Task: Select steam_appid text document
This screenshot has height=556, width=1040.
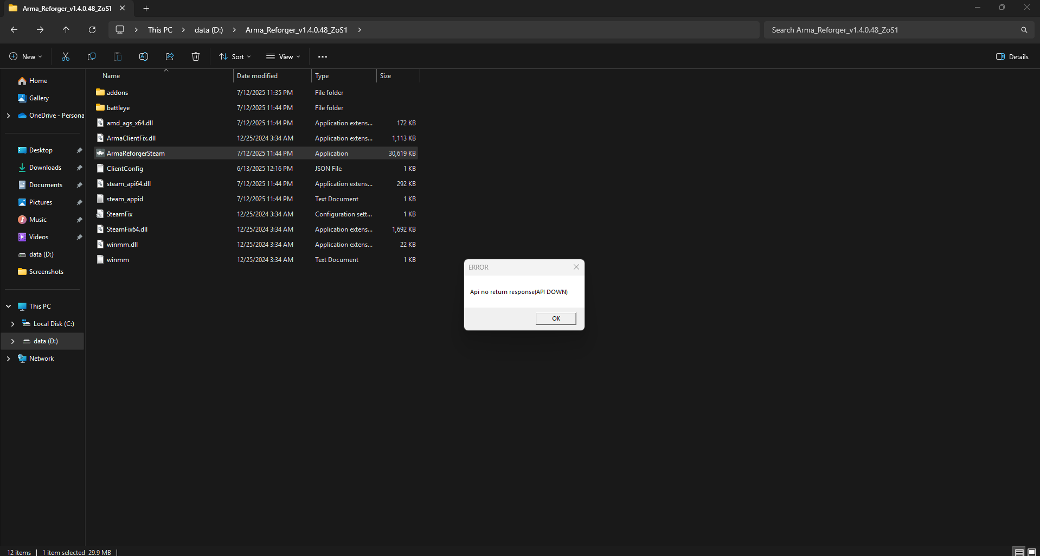Action: coord(256,199)
